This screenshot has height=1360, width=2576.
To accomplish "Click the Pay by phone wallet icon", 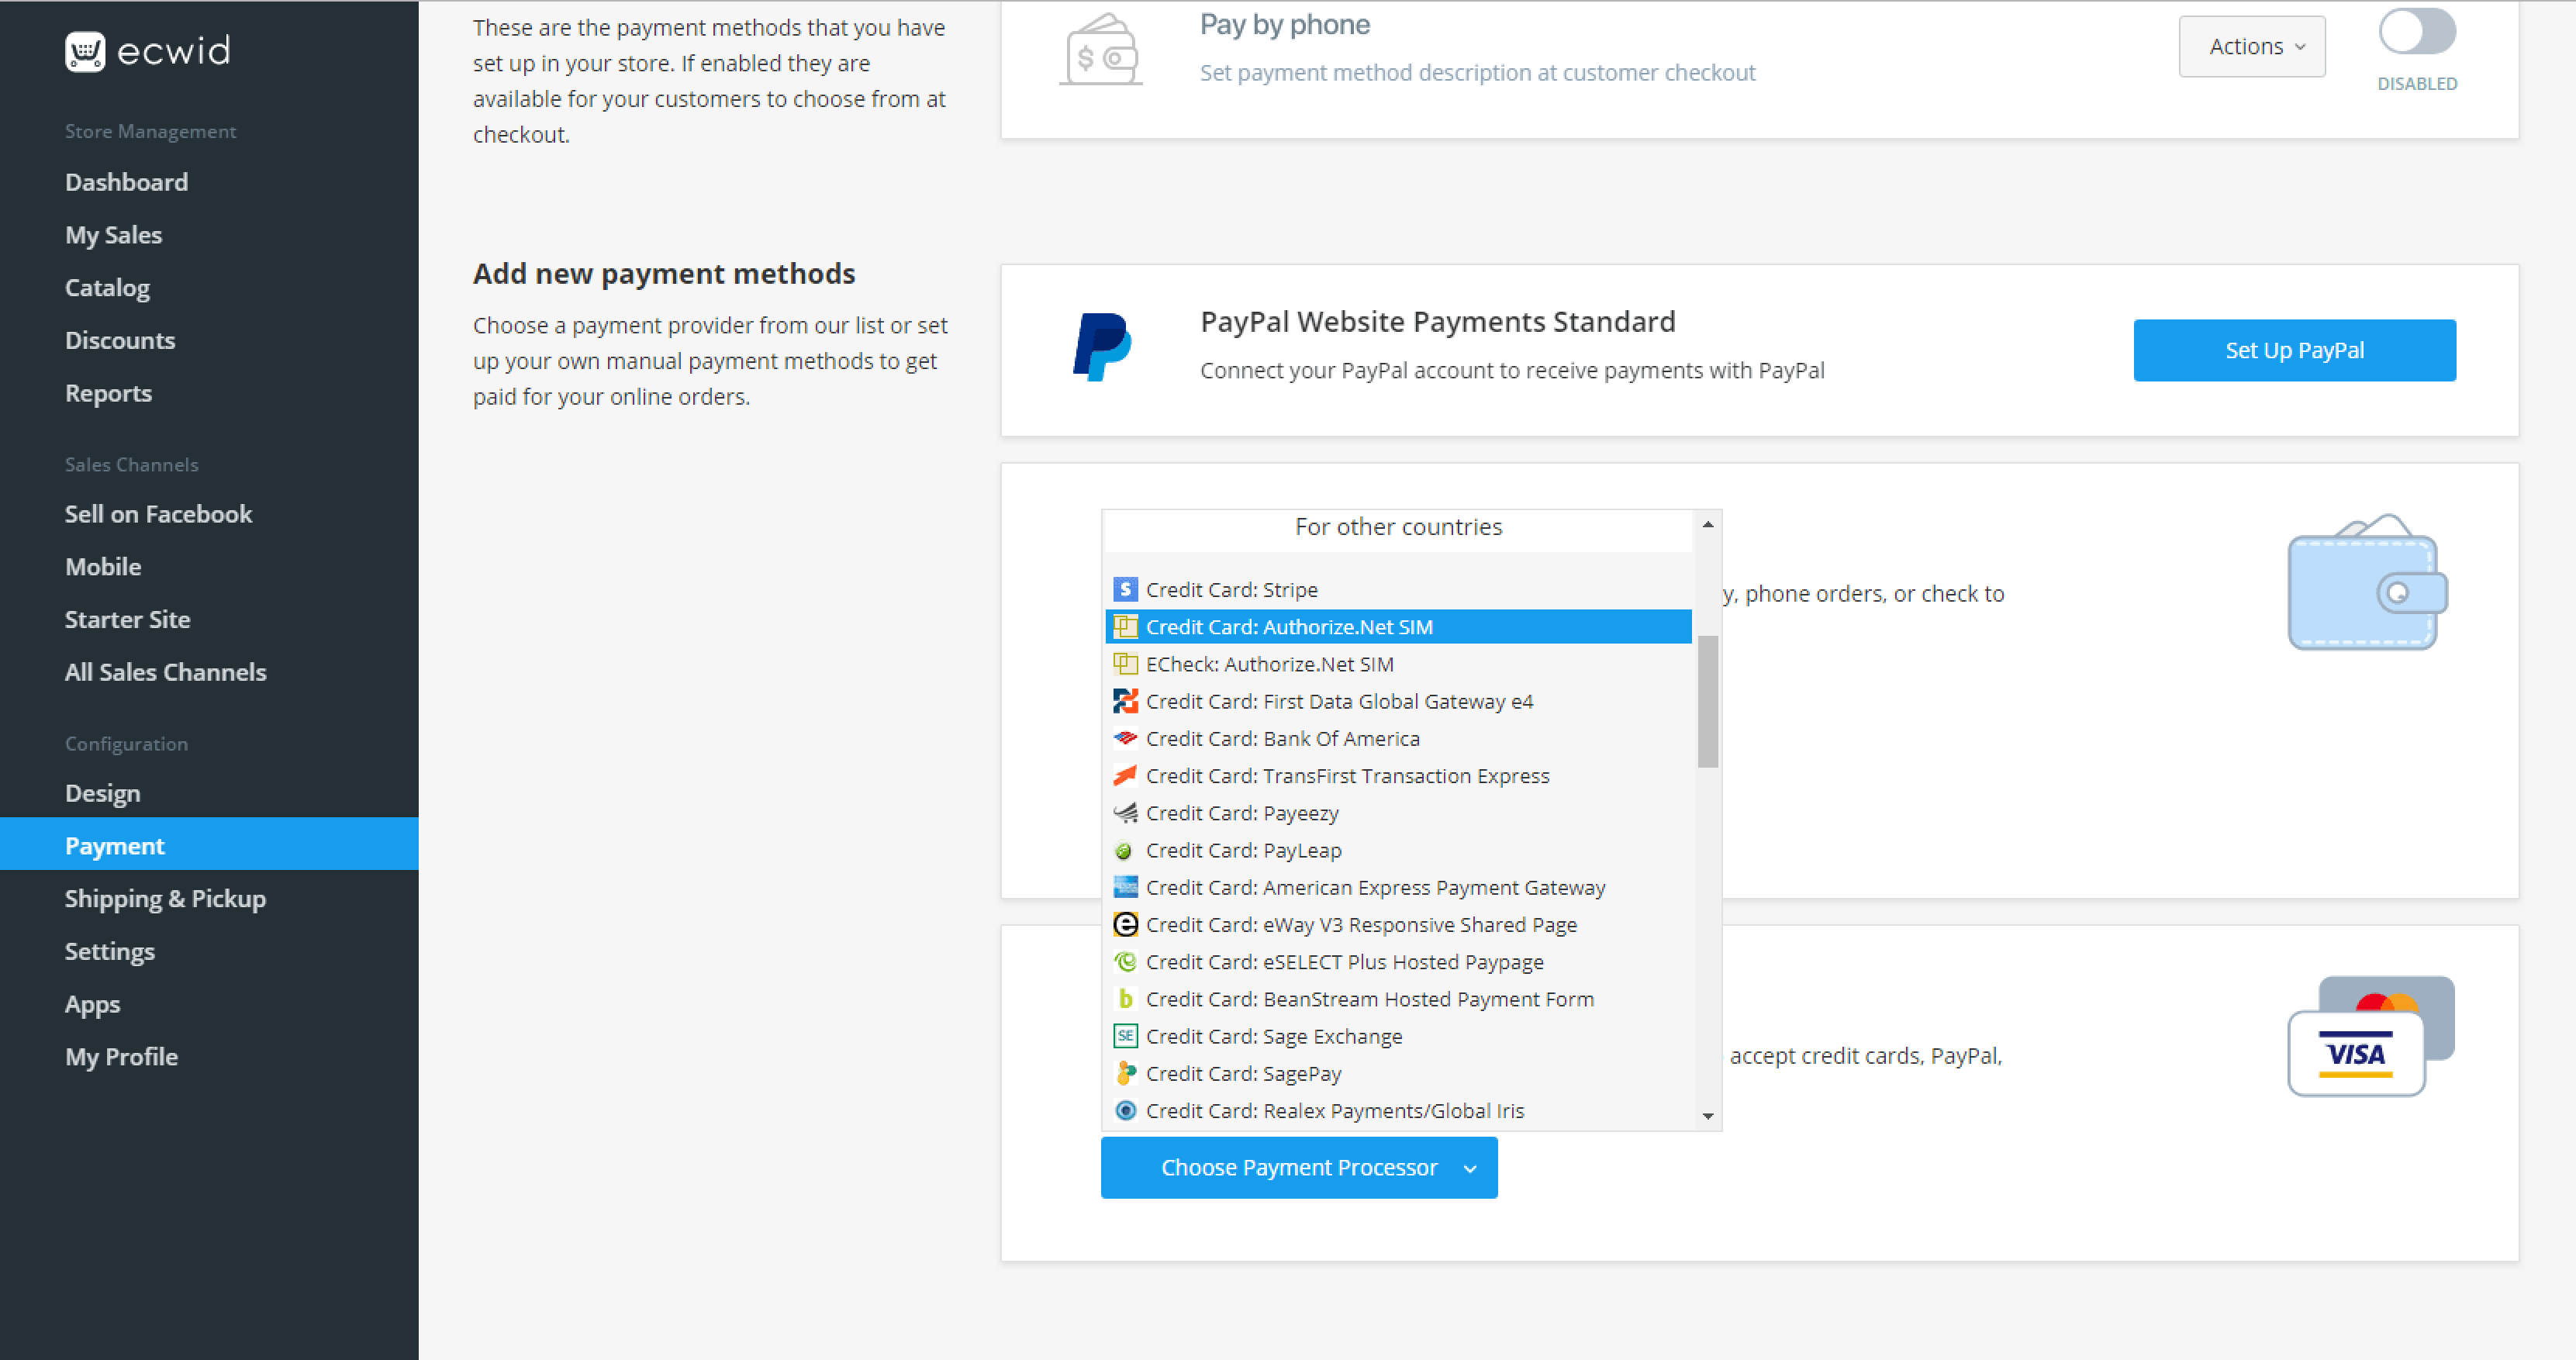I will pyautogui.click(x=1101, y=50).
